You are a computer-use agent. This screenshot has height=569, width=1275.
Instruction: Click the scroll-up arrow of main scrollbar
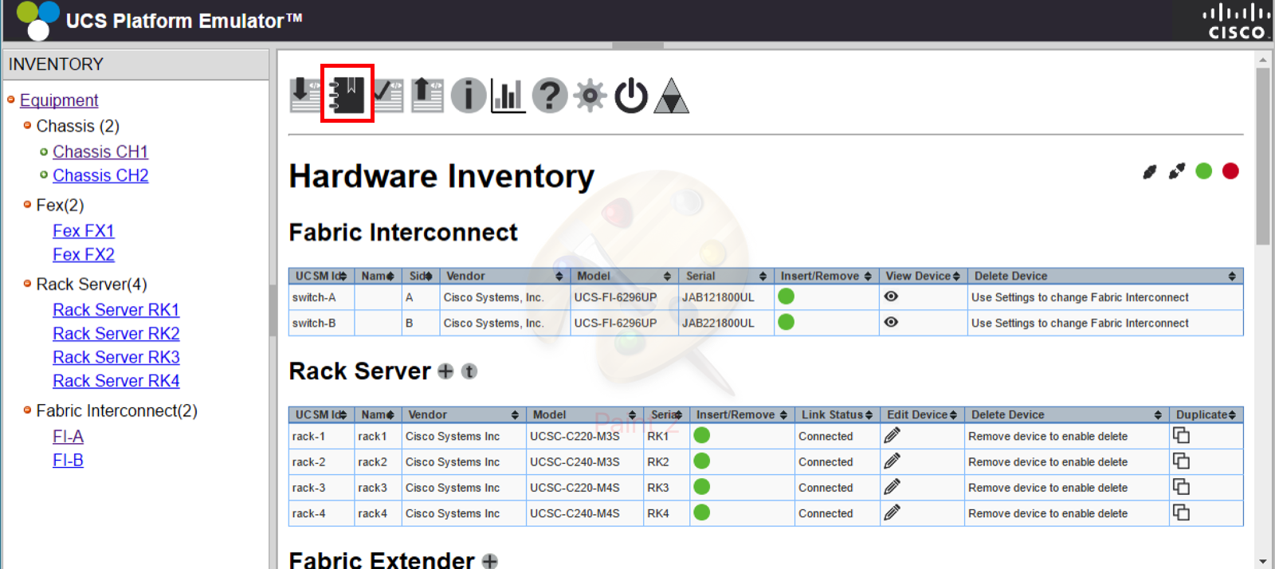pyautogui.click(x=1262, y=59)
